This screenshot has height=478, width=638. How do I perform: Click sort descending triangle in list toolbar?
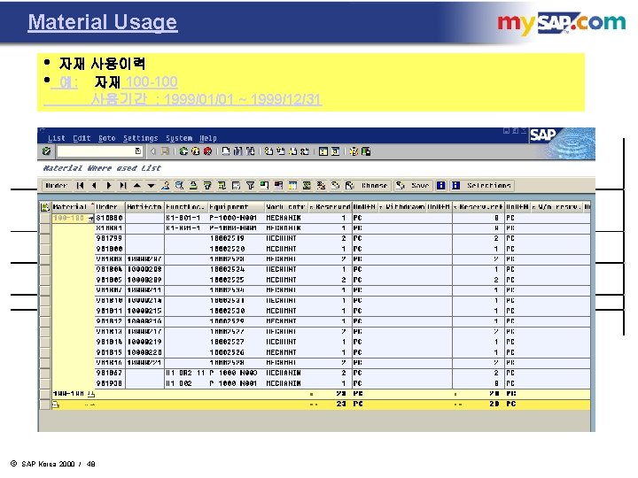click(x=151, y=185)
